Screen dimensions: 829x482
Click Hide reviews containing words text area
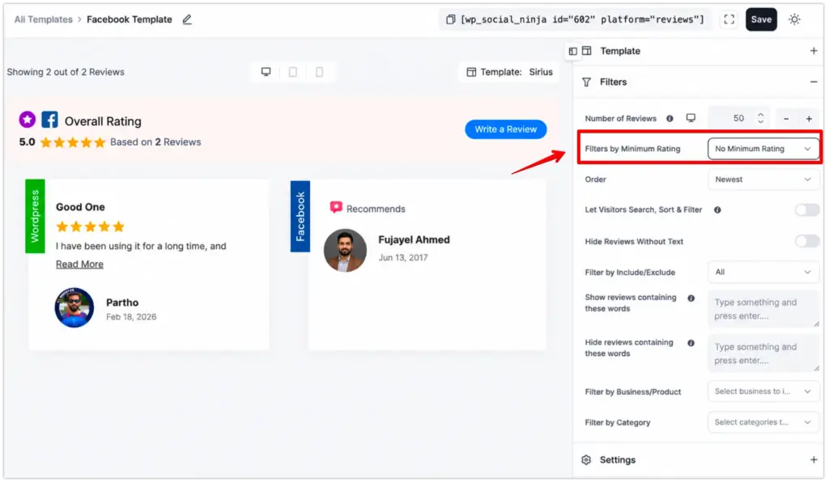[x=764, y=354]
